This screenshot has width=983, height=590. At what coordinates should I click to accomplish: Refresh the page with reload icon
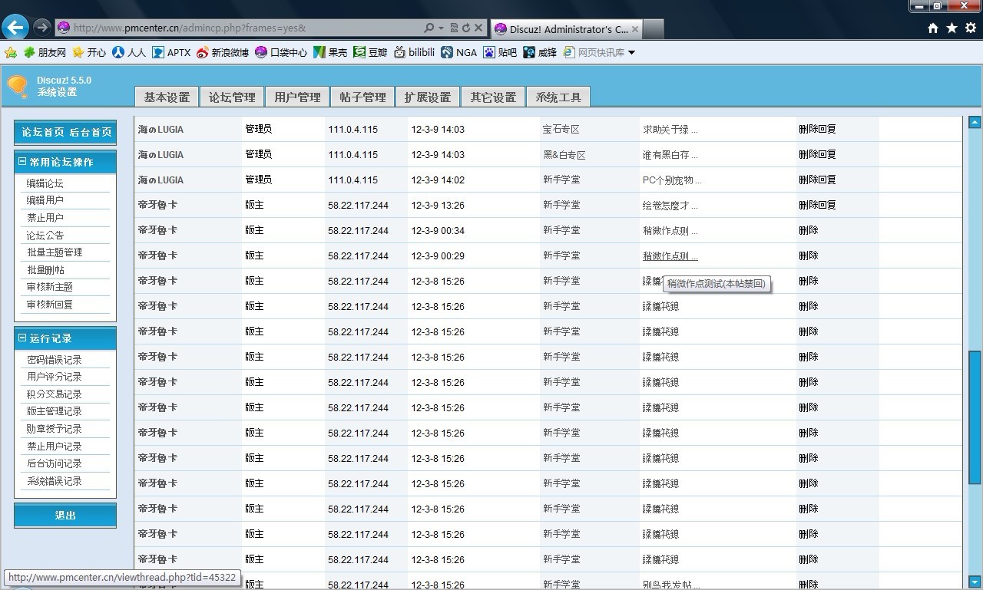point(465,28)
